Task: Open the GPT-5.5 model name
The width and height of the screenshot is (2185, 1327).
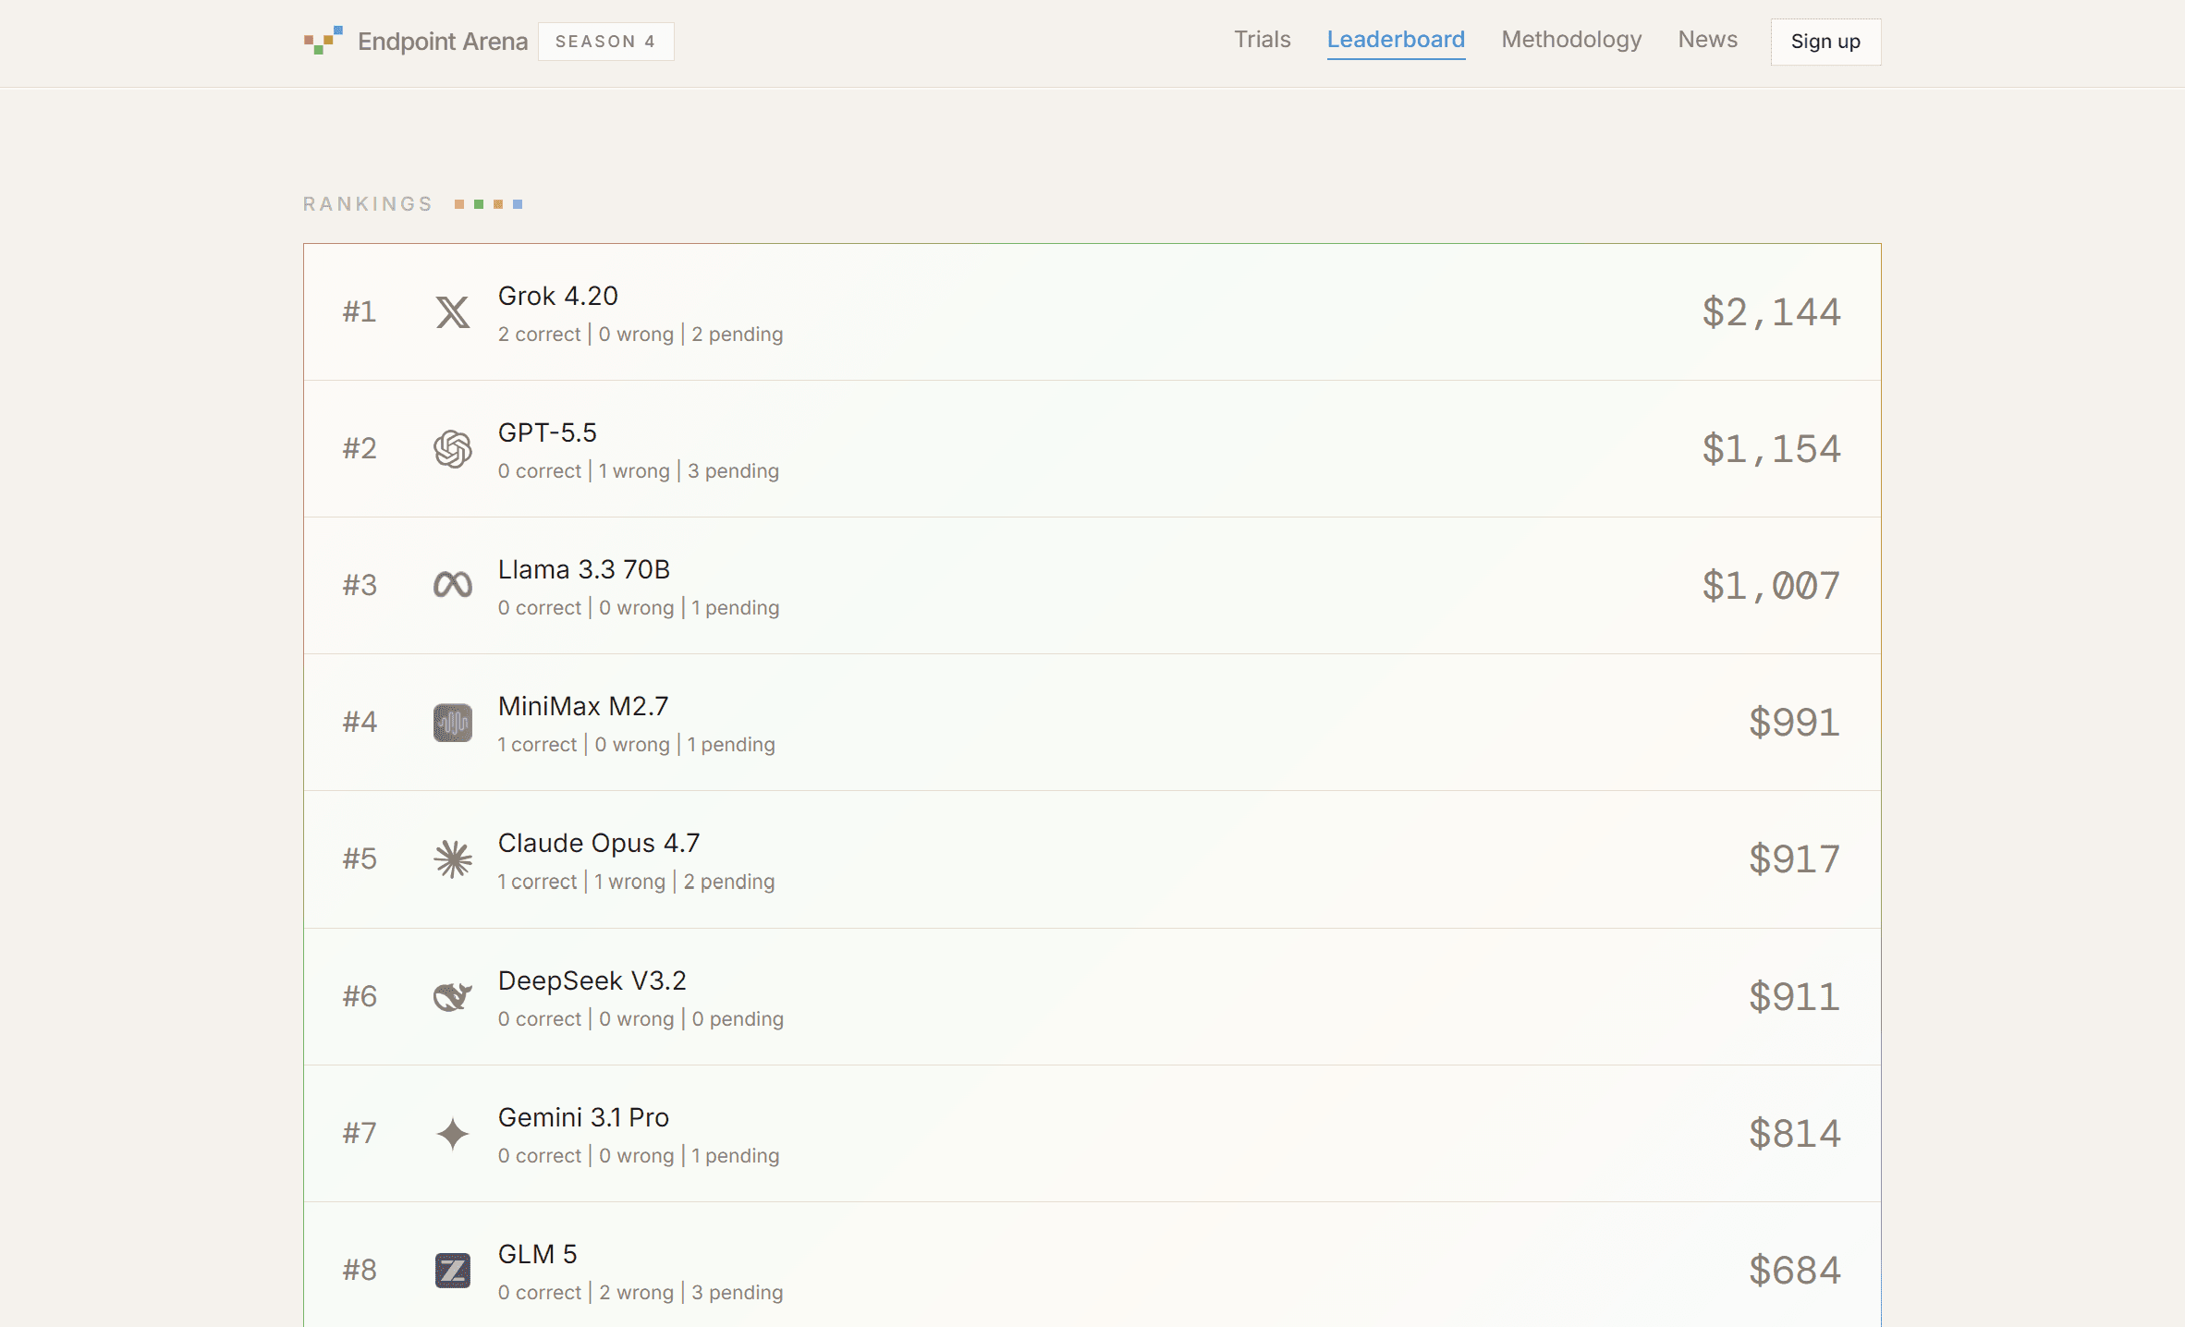Action: tap(547, 432)
